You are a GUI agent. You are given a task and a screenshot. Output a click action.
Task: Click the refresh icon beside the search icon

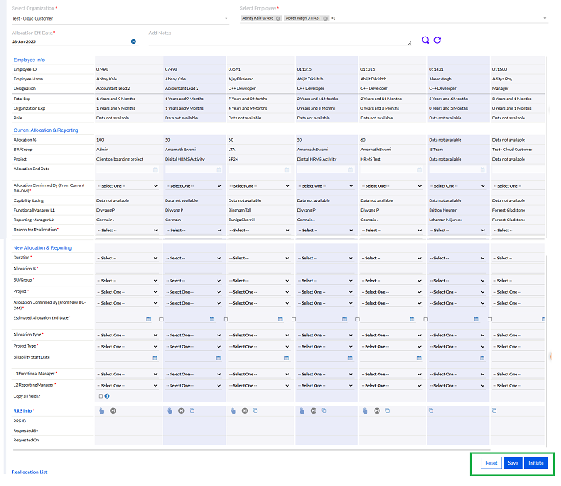437,40
